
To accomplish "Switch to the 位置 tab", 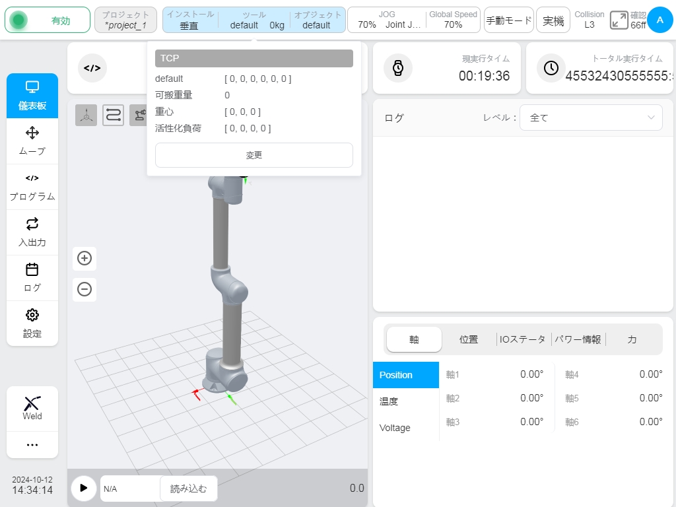I will point(469,339).
